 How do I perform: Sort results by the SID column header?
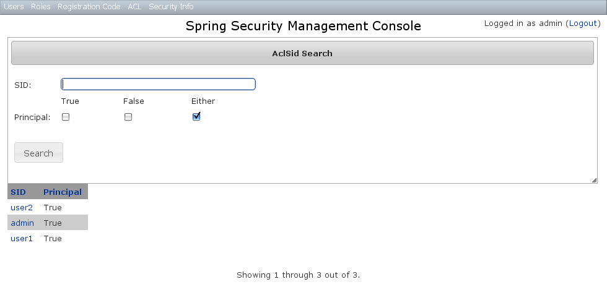(18, 192)
